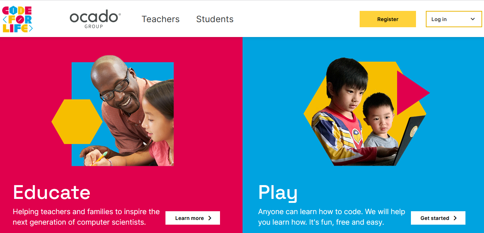Click the 'Helping teachers and families' description text
The width and height of the screenshot is (484, 233).
(x=86, y=217)
